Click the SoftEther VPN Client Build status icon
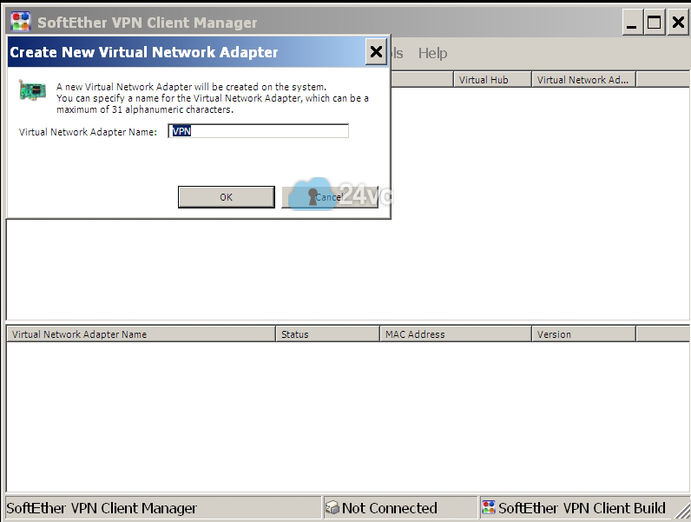691x522 pixels. point(488,507)
